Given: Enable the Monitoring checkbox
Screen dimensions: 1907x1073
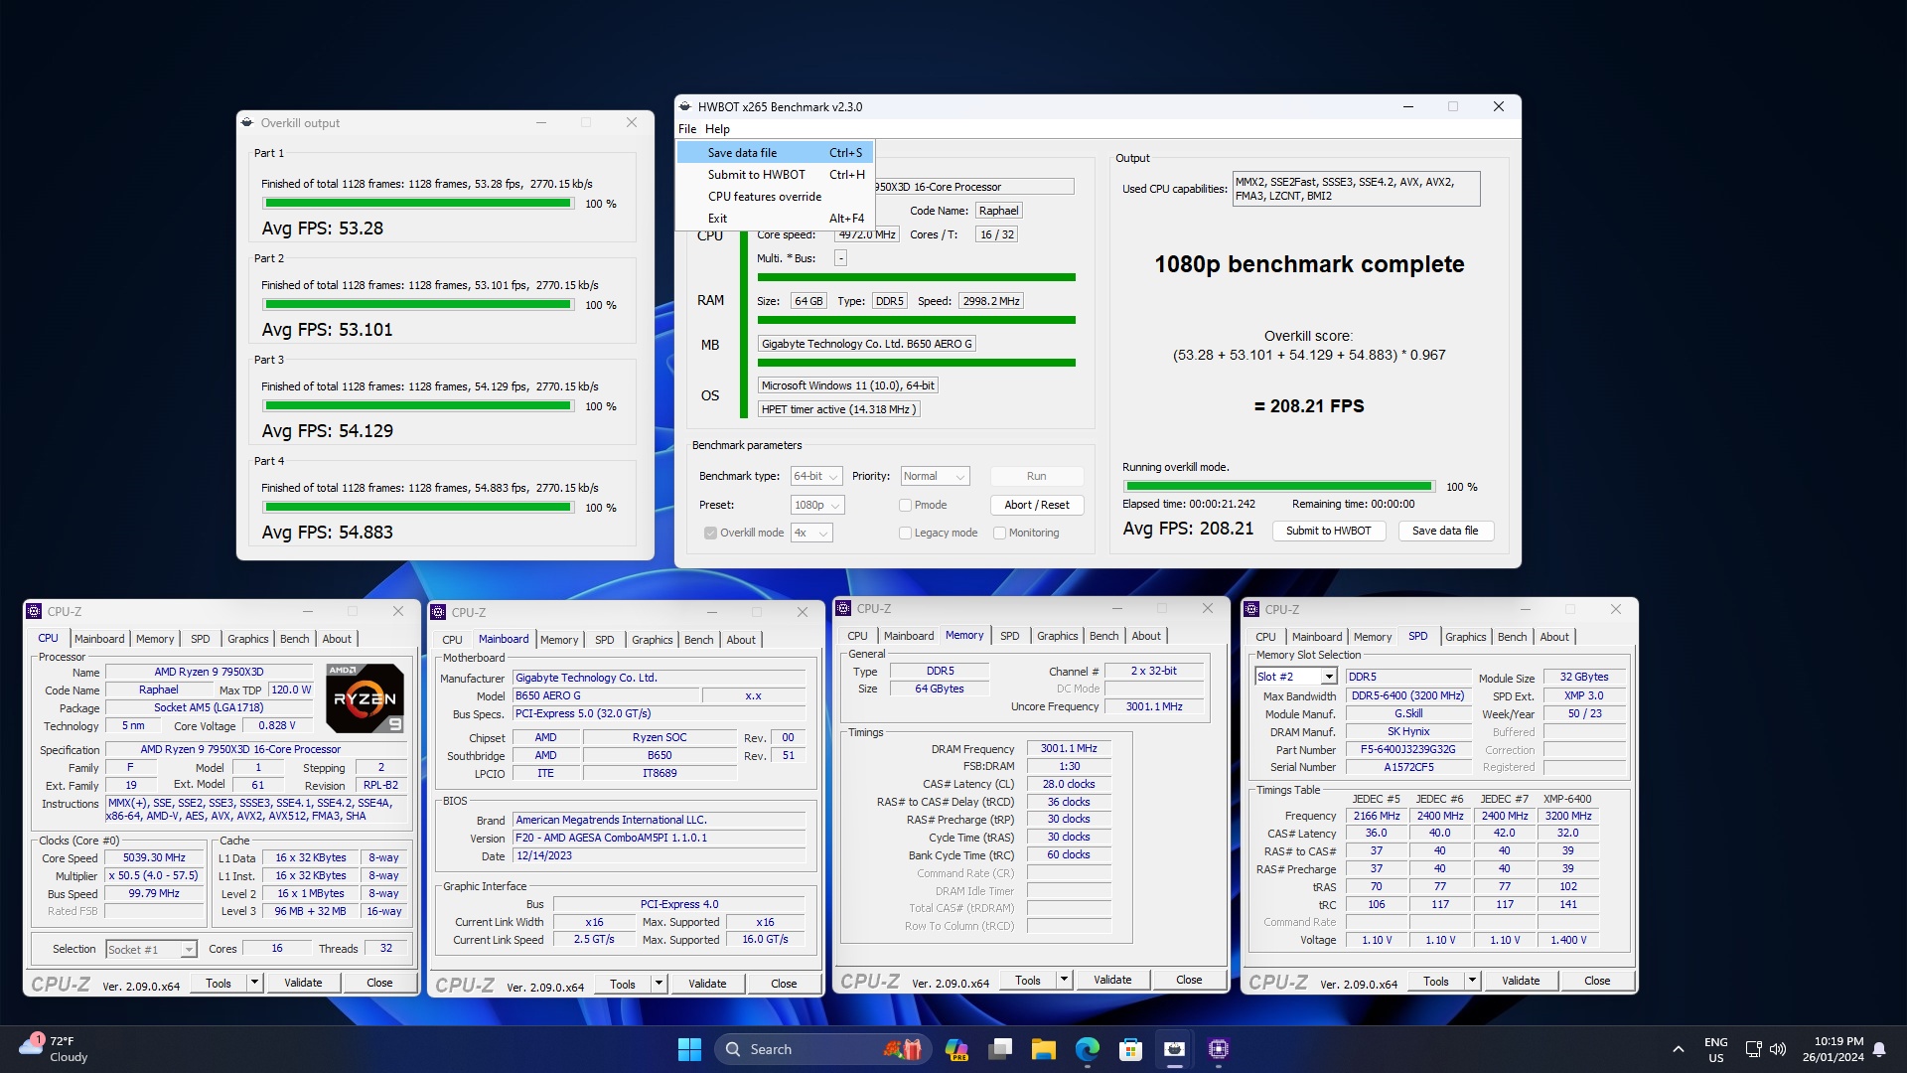Looking at the screenshot, I should point(999,534).
